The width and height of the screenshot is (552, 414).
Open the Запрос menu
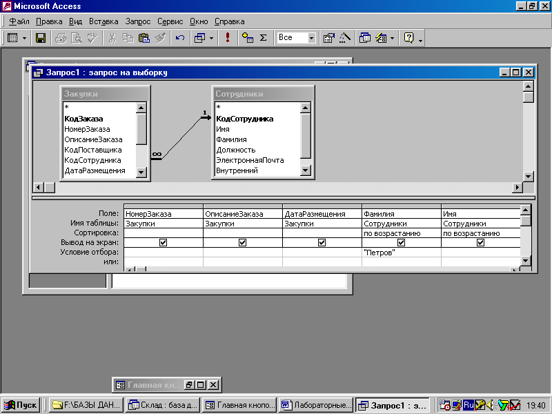(x=137, y=21)
